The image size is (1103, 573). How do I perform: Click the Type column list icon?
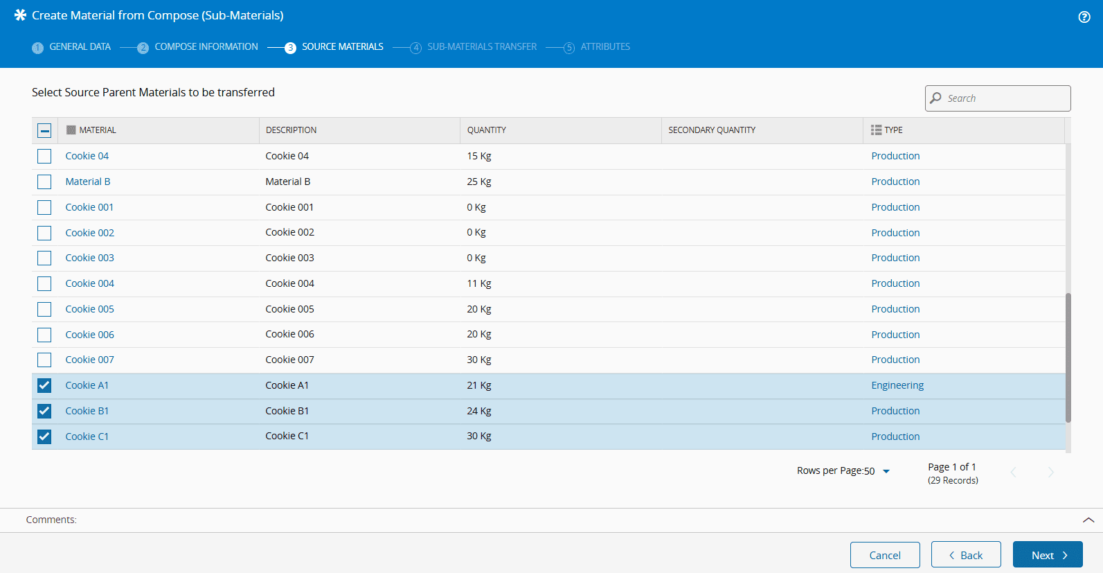click(x=876, y=130)
